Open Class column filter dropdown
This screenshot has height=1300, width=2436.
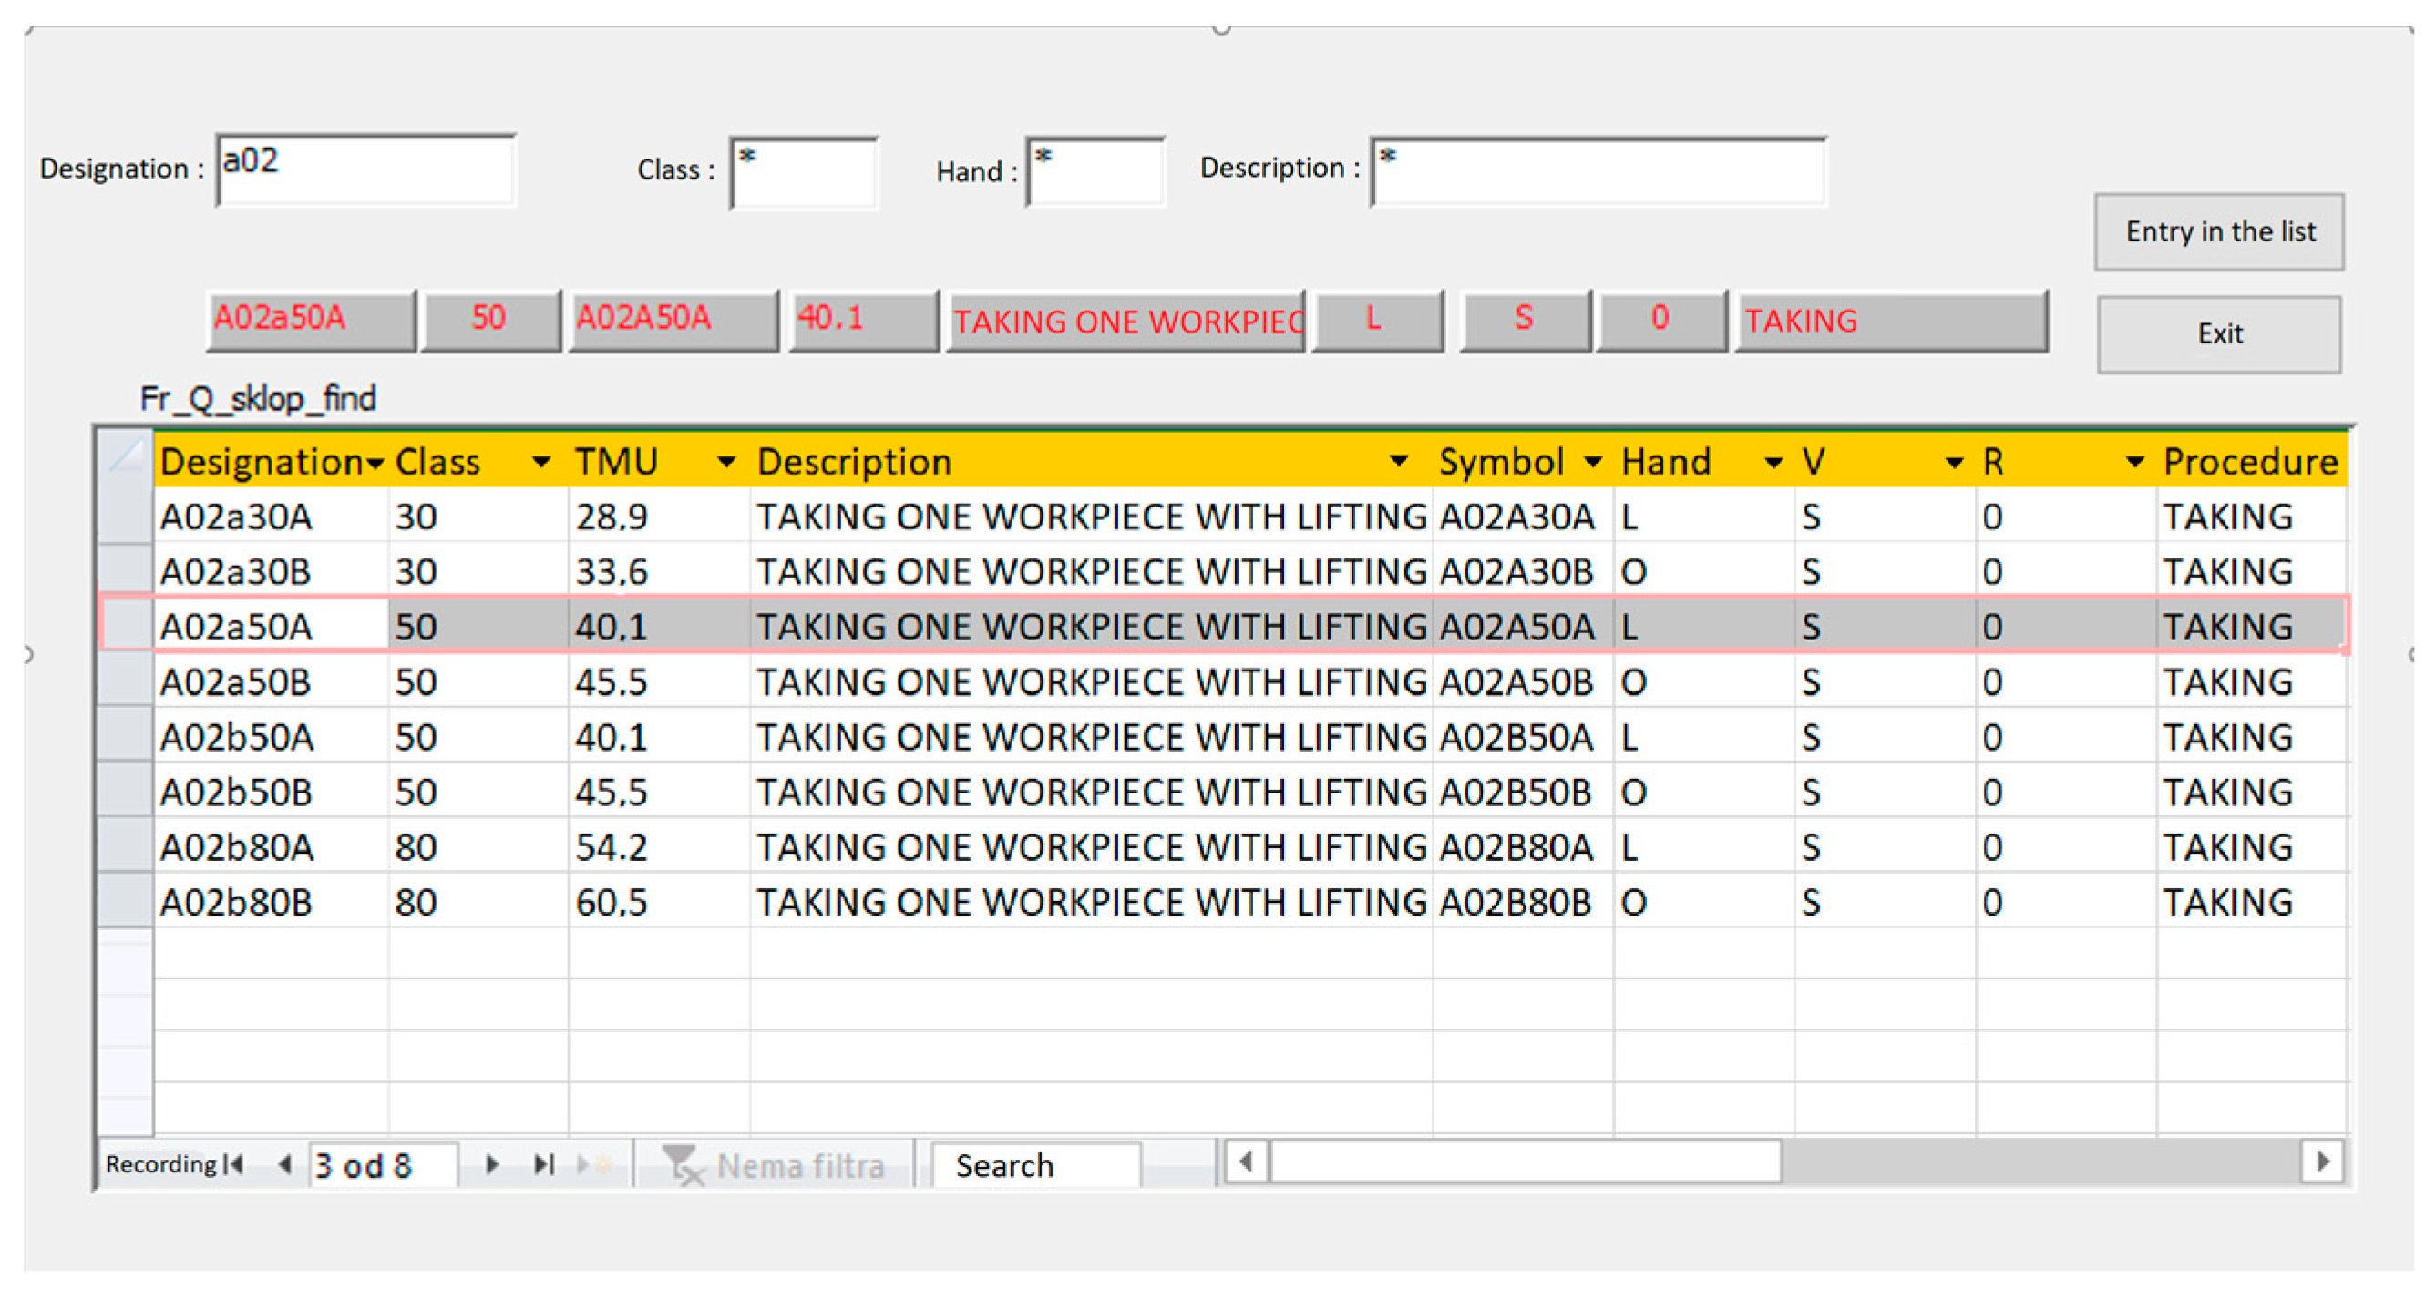[541, 462]
